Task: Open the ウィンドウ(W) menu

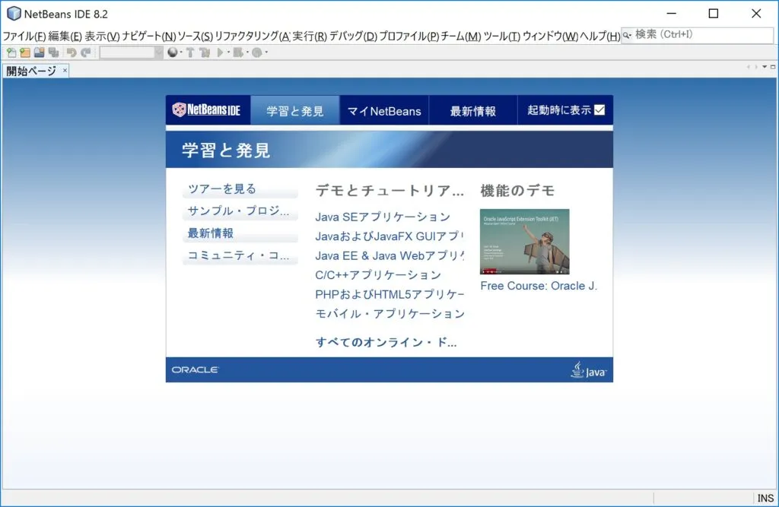Action: [x=550, y=36]
